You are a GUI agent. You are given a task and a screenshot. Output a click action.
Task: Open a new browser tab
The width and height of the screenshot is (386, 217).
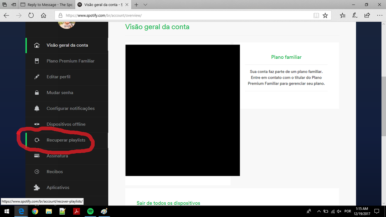point(136,5)
